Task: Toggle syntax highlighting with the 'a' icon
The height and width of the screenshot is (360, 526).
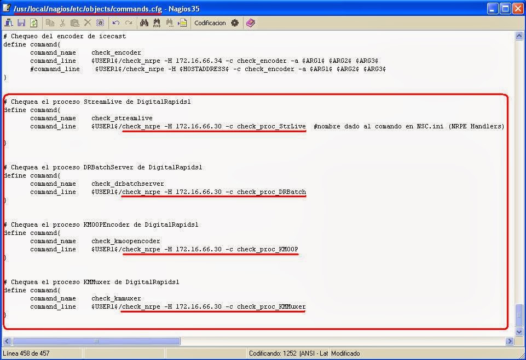Action: (x=100, y=23)
